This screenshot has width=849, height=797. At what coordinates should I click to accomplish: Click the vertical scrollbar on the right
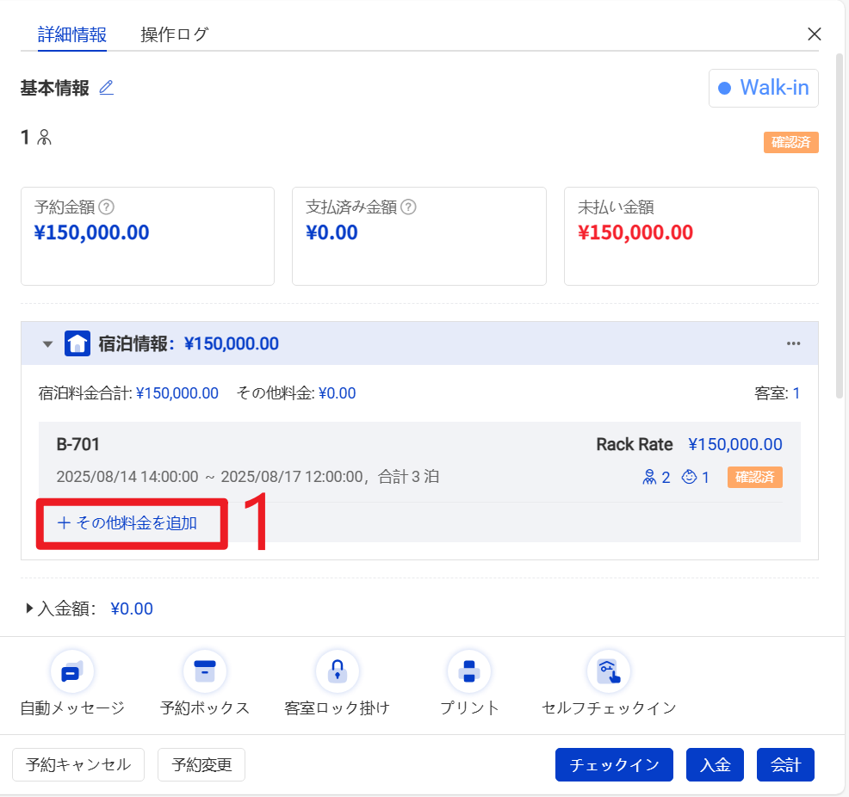pyautogui.click(x=840, y=224)
